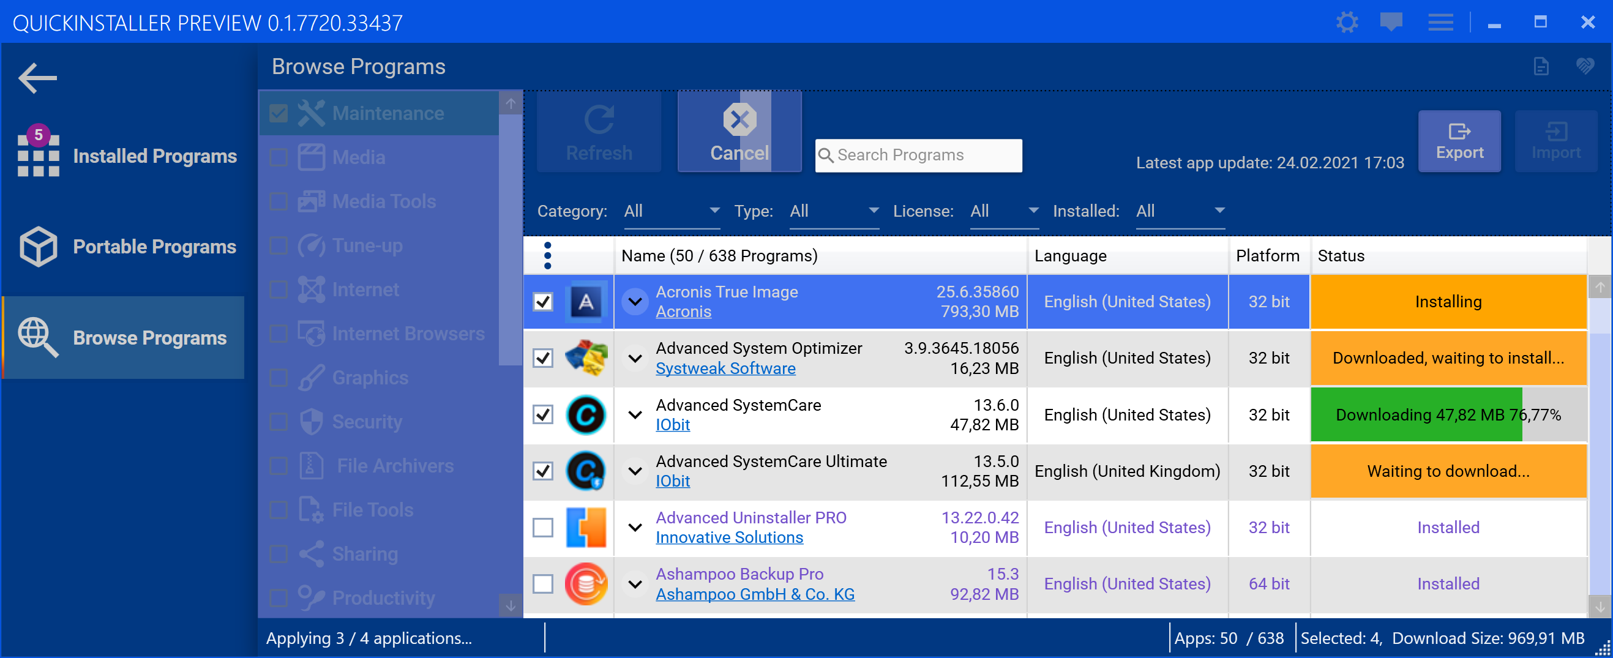The image size is (1613, 658).
Task: Click the Advanced Uninstaller PRO app icon
Action: pos(586,528)
